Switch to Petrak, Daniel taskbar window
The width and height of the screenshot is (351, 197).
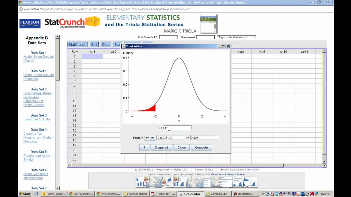(x=54, y=194)
